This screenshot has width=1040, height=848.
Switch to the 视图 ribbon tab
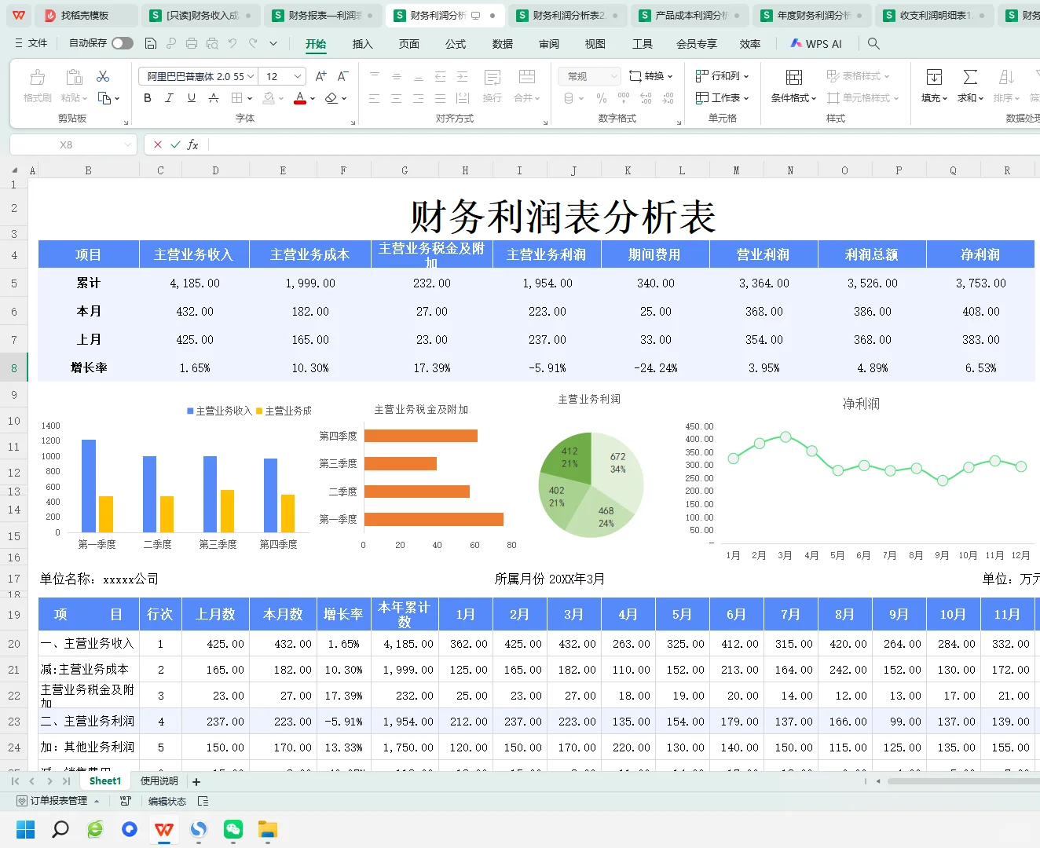point(595,44)
